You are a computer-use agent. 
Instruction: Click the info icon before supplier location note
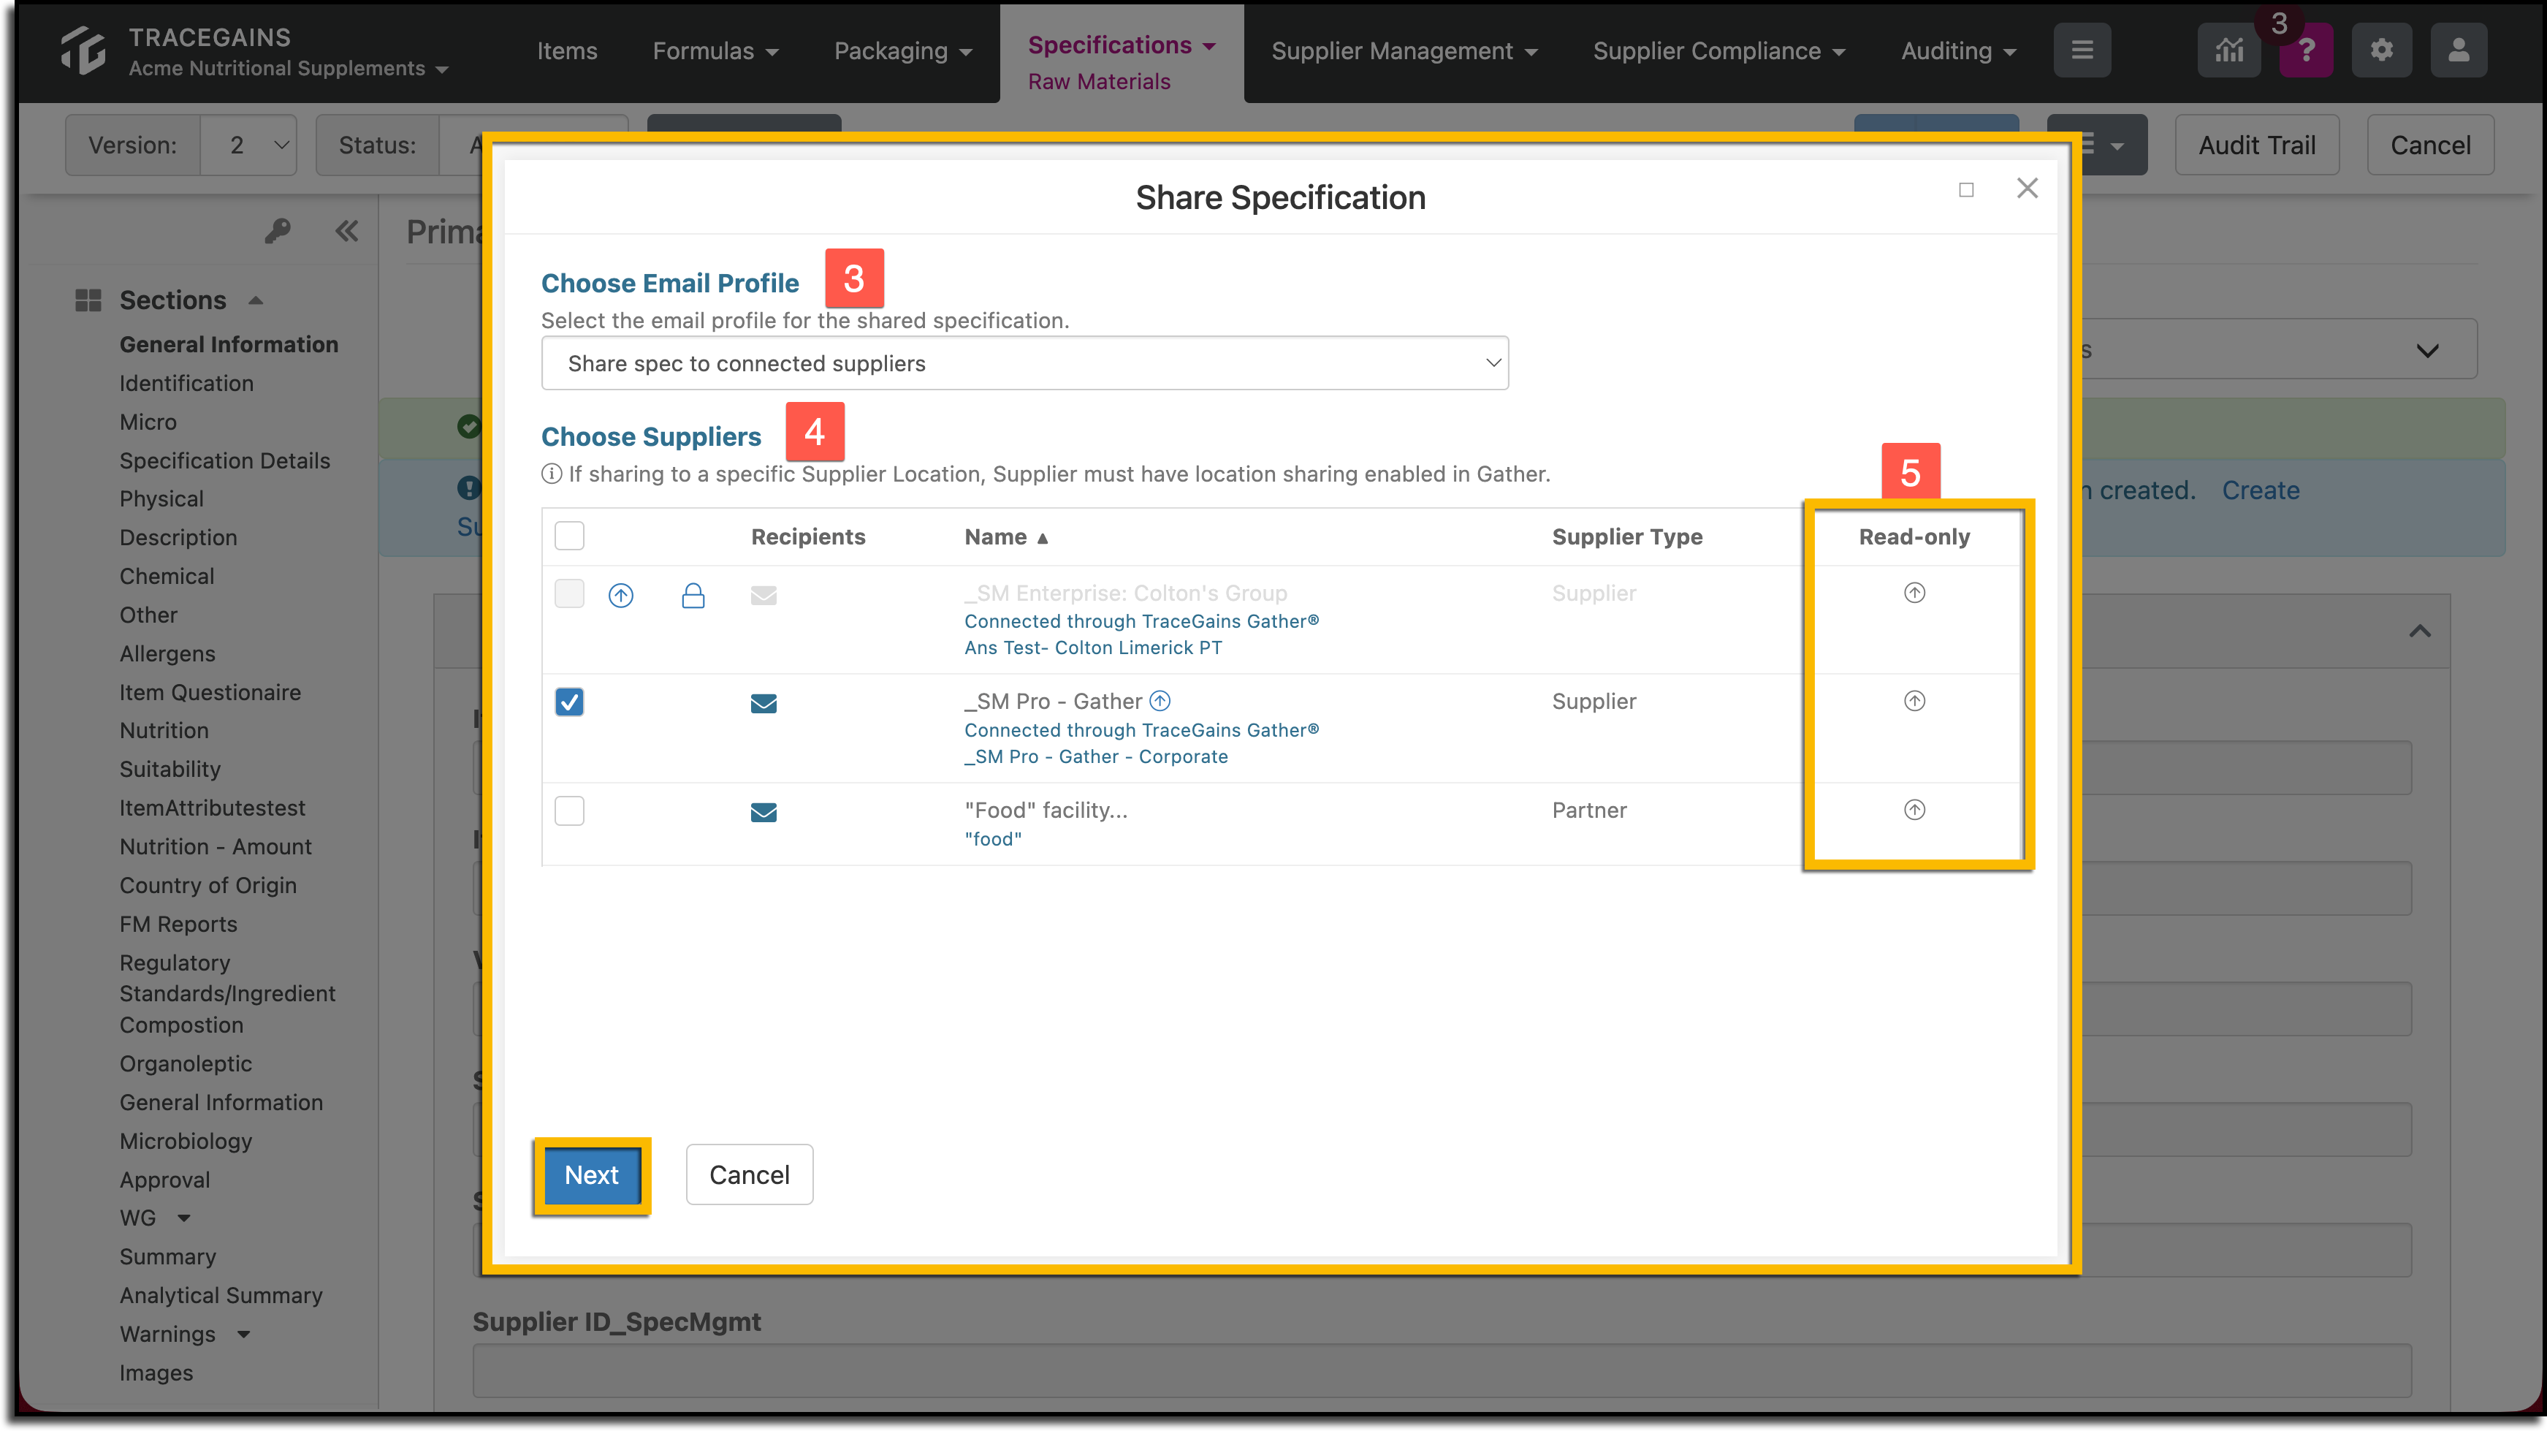pos(552,474)
